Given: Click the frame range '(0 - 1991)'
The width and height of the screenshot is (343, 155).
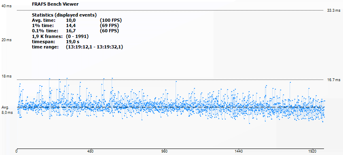Looking at the screenshot, I should [77, 36].
